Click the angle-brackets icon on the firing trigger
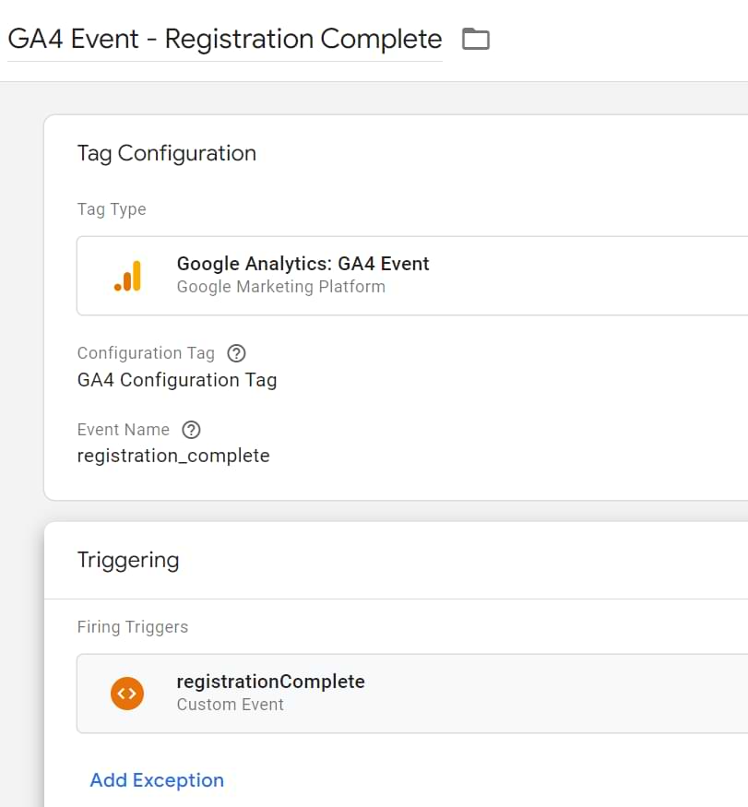 coord(127,693)
